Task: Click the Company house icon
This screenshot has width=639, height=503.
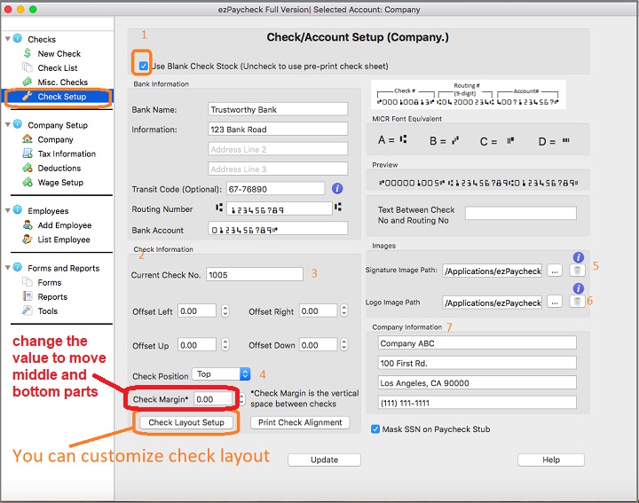Action: point(28,139)
